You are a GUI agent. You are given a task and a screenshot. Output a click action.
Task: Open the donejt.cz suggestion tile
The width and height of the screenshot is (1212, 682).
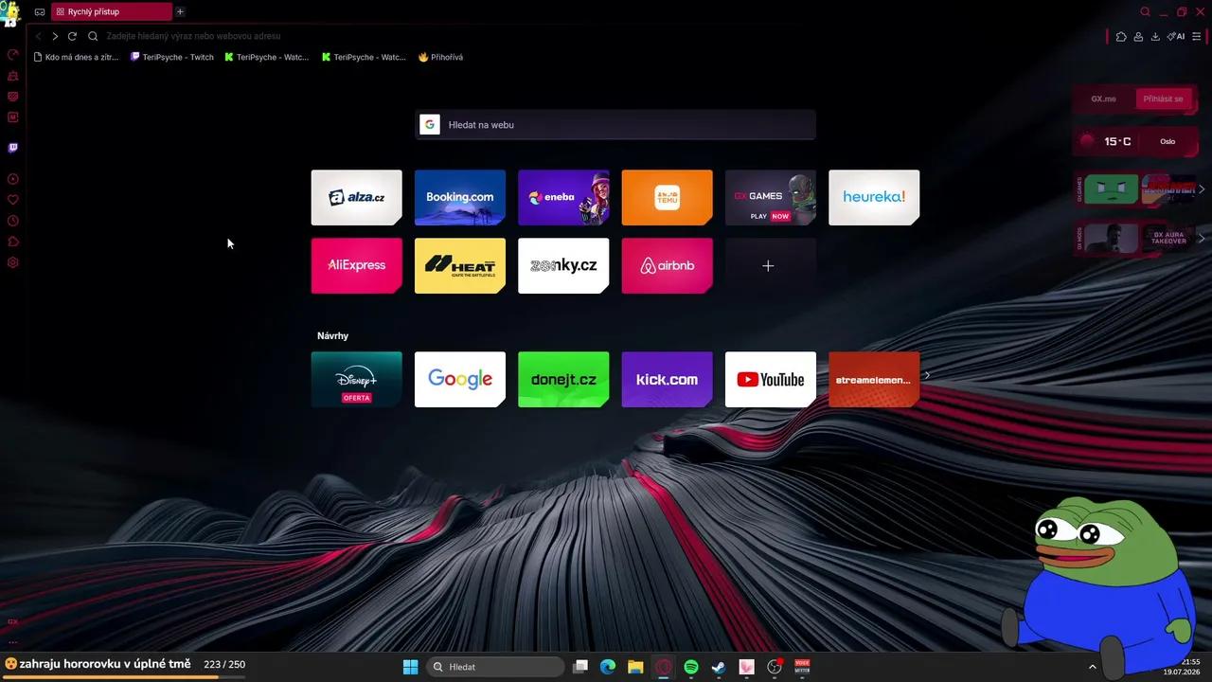(x=563, y=379)
